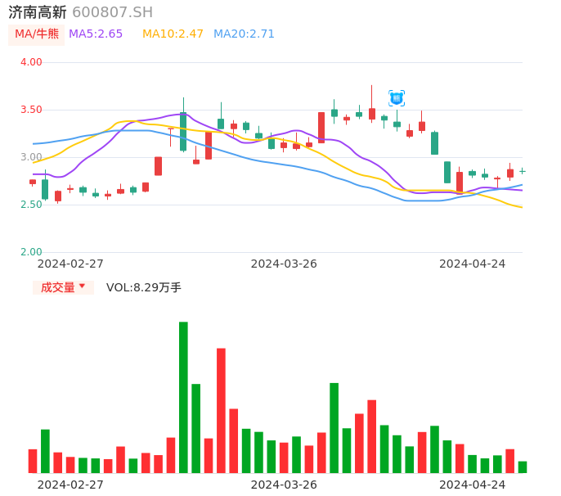Click the last green volume bar
The image size is (561, 496).
click(x=523, y=467)
